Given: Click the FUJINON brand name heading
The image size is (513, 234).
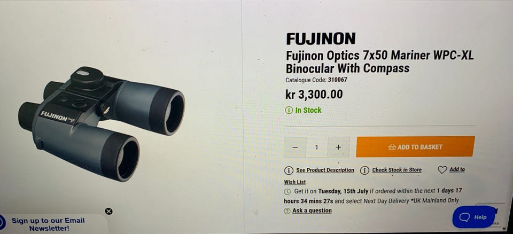Looking at the screenshot, I should pyautogui.click(x=321, y=39).
